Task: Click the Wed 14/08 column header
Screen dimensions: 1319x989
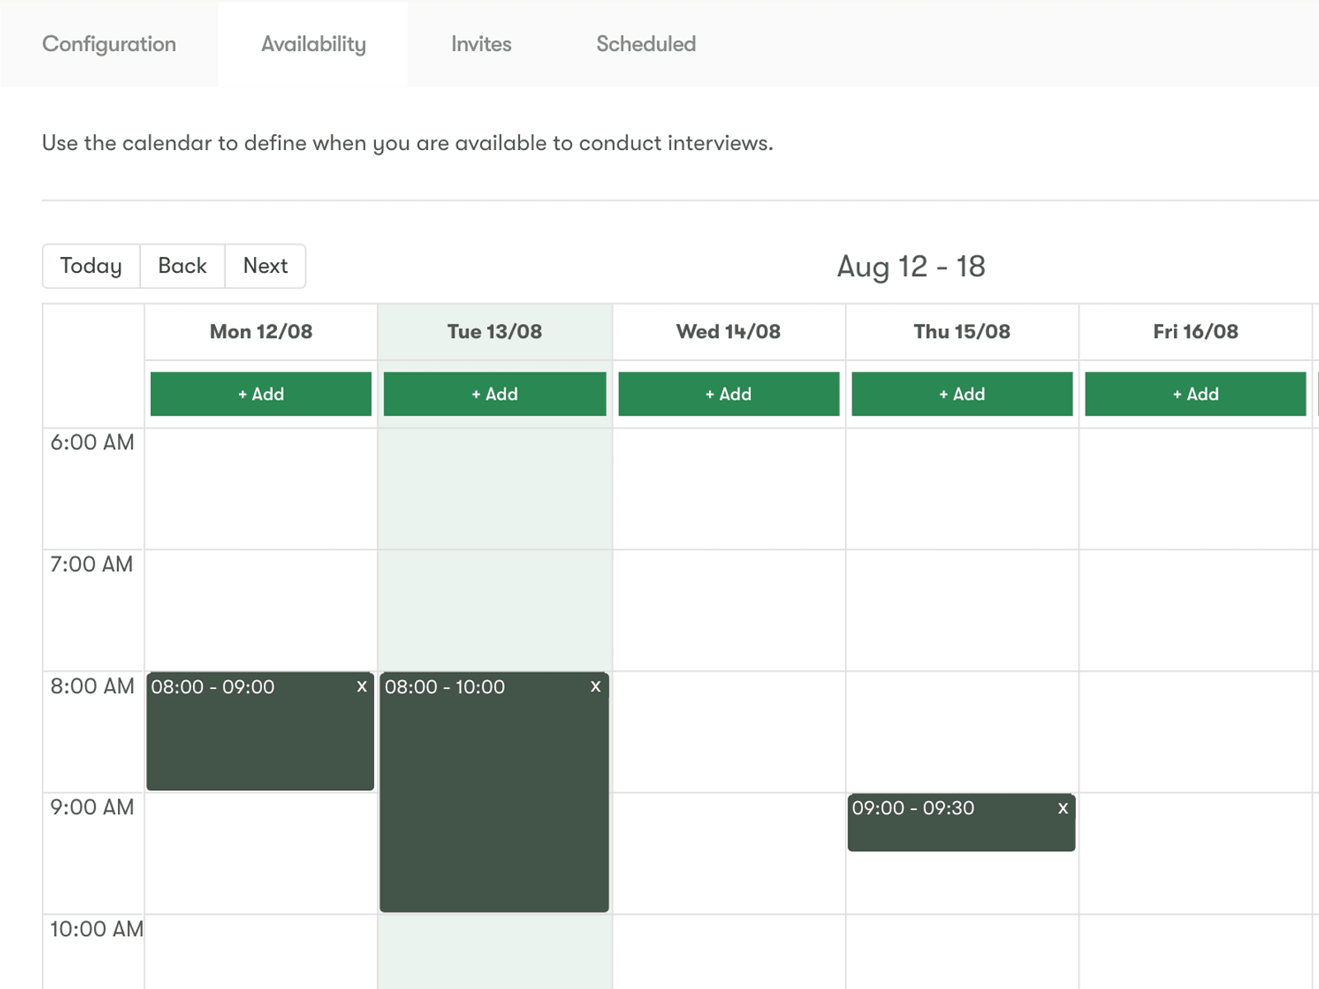Action: pyautogui.click(x=729, y=331)
